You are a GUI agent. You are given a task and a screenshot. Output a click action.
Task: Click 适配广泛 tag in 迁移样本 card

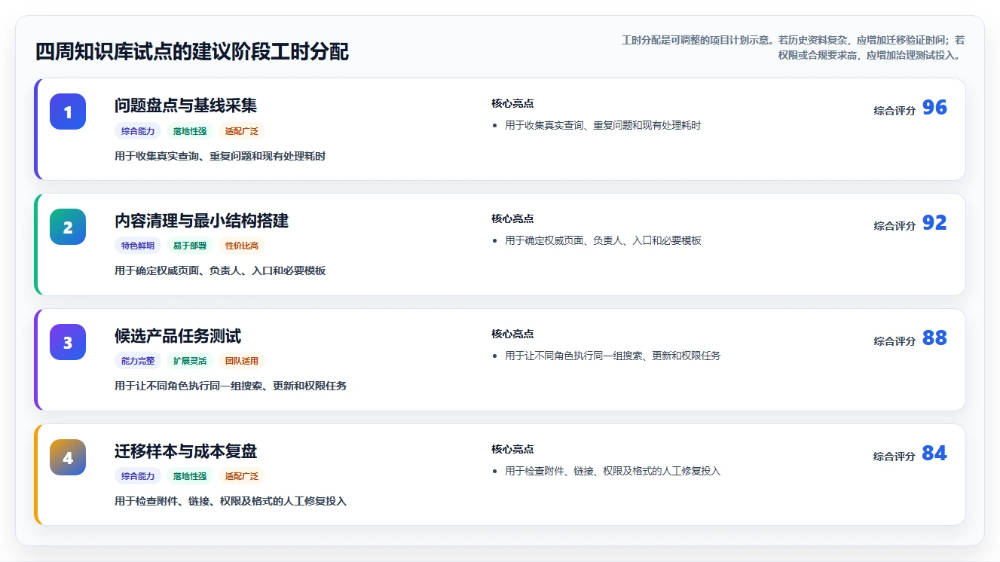(242, 476)
